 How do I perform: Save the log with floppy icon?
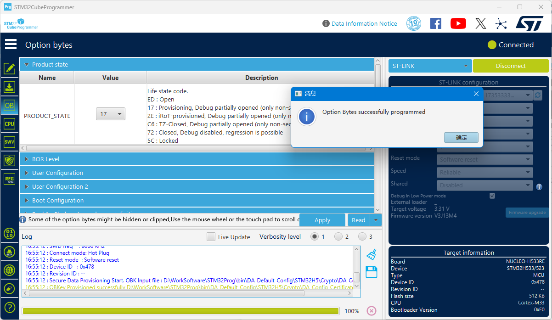372,272
